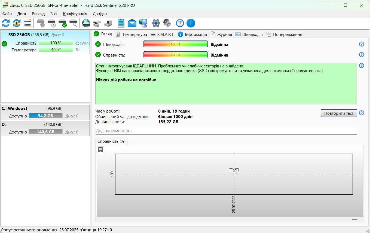
Task: Click the globe-on-disk toolbar icon
Action: (x=86, y=23)
